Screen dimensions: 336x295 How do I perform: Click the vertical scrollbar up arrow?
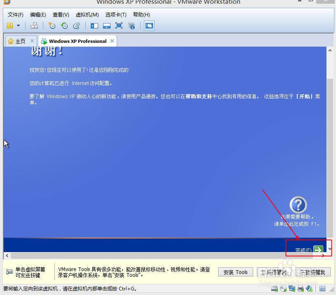point(330,51)
